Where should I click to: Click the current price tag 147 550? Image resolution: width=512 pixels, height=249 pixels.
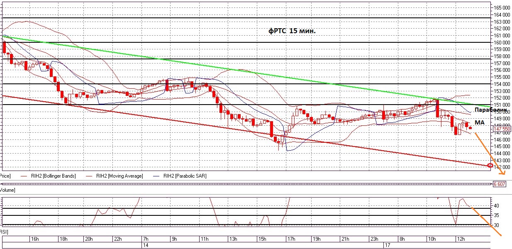502,129
